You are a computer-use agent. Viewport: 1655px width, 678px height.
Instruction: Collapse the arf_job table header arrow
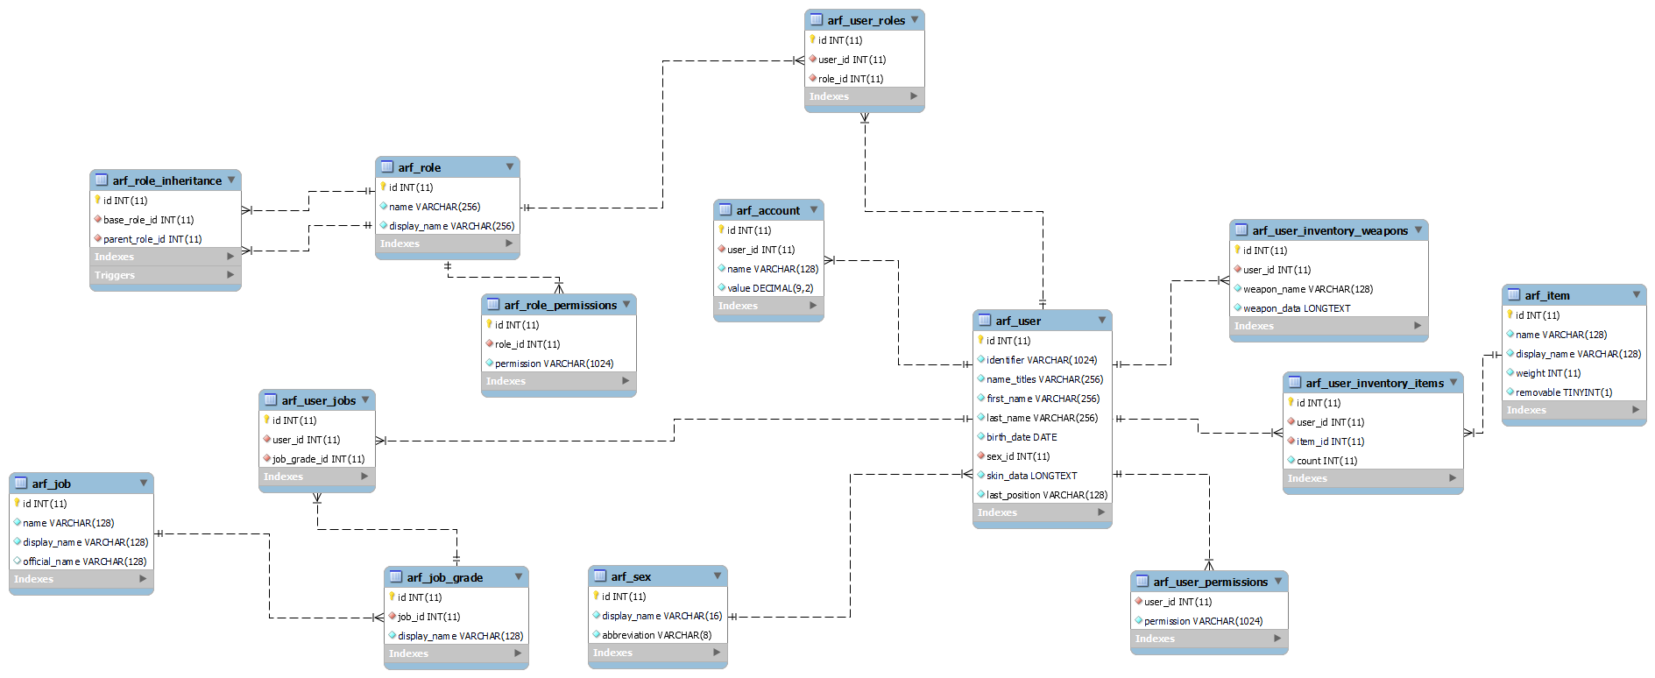click(x=144, y=483)
